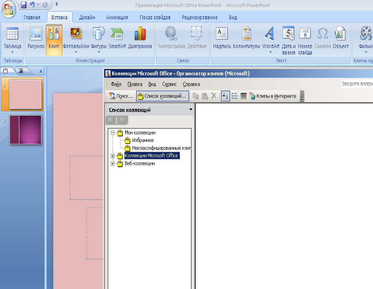Switch to thumbnails view in Clip Organizer
The width and height of the screenshot is (373, 289).
click(x=225, y=96)
